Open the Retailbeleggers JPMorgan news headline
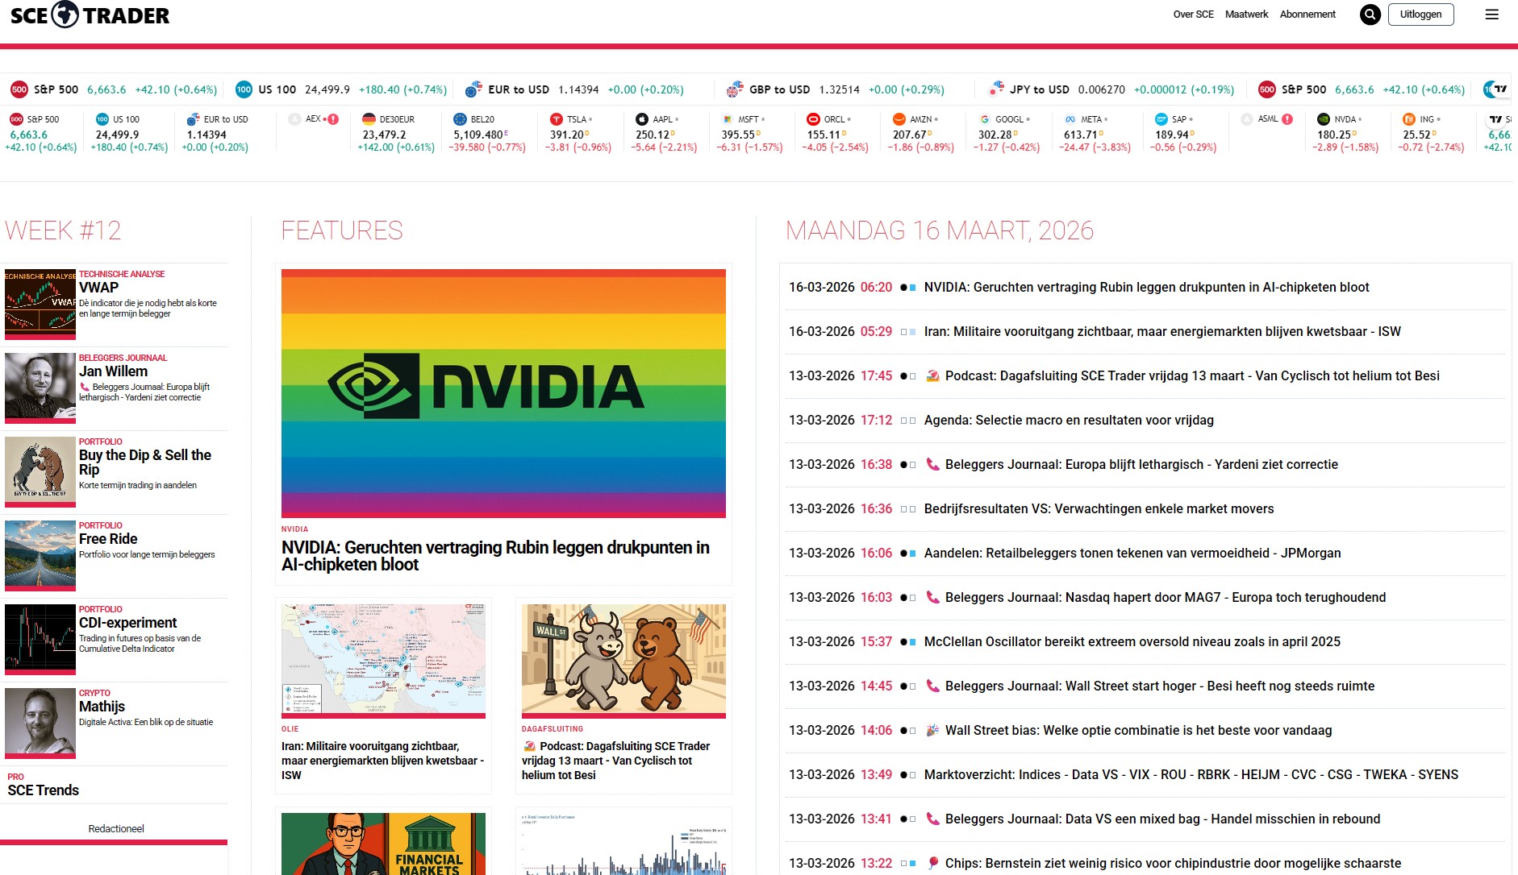1518x875 pixels. (x=1132, y=553)
